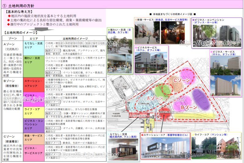This screenshot has width=244, height=163.
Task: Select the heading "【土地利用のイメージ】"
Action: (x=20, y=33)
